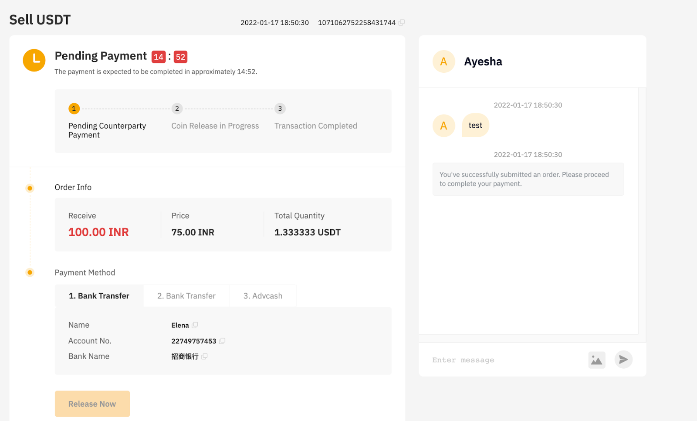The image size is (697, 421).
Task: Open Ayesha's avatar in chat header
Action: [x=444, y=61]
